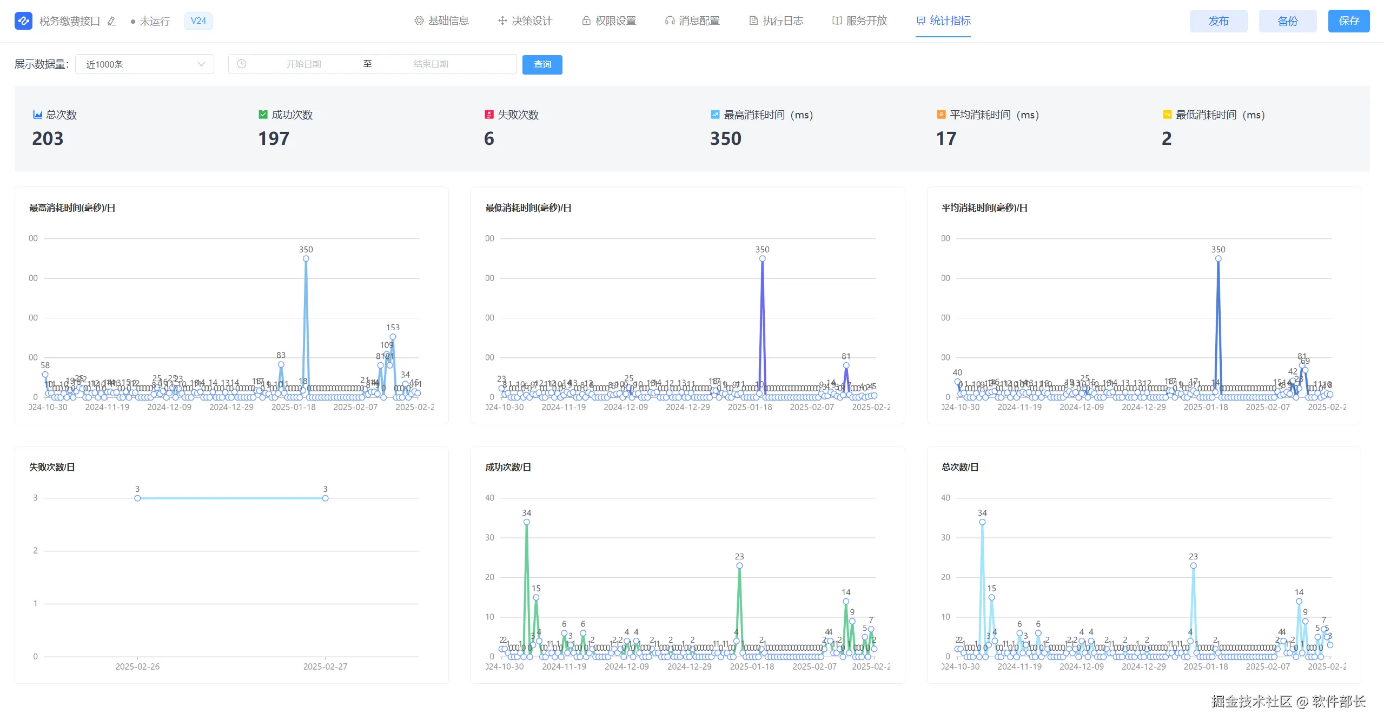This screenshot has width=1384, height=727.
Task: Click the 发布 button
Action: tap(1218, 21)
